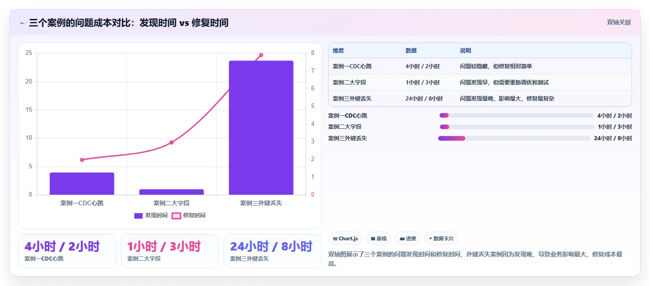
Task: Select table cell 案例三外键丢失
Action: [x=352, y=99]
